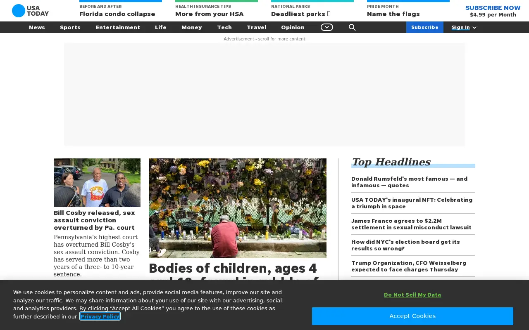
Task: Click the Accept Cookies button
Action: coord(412,316)
